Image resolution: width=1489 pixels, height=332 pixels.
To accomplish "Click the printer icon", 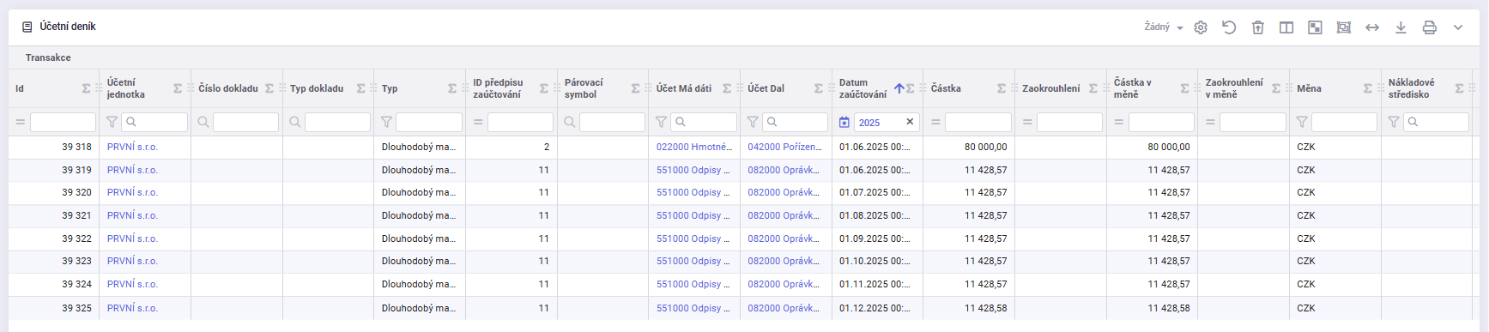I will coord(1430,27).
